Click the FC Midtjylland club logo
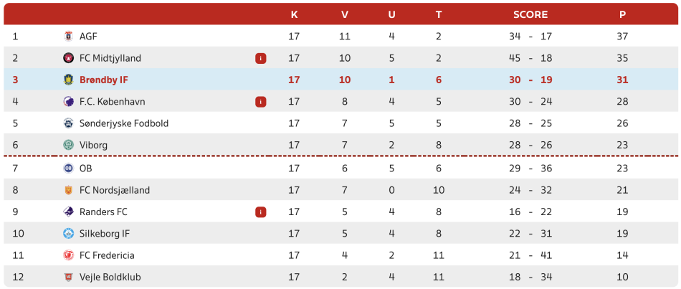681x289 pixels. [69, 58]
